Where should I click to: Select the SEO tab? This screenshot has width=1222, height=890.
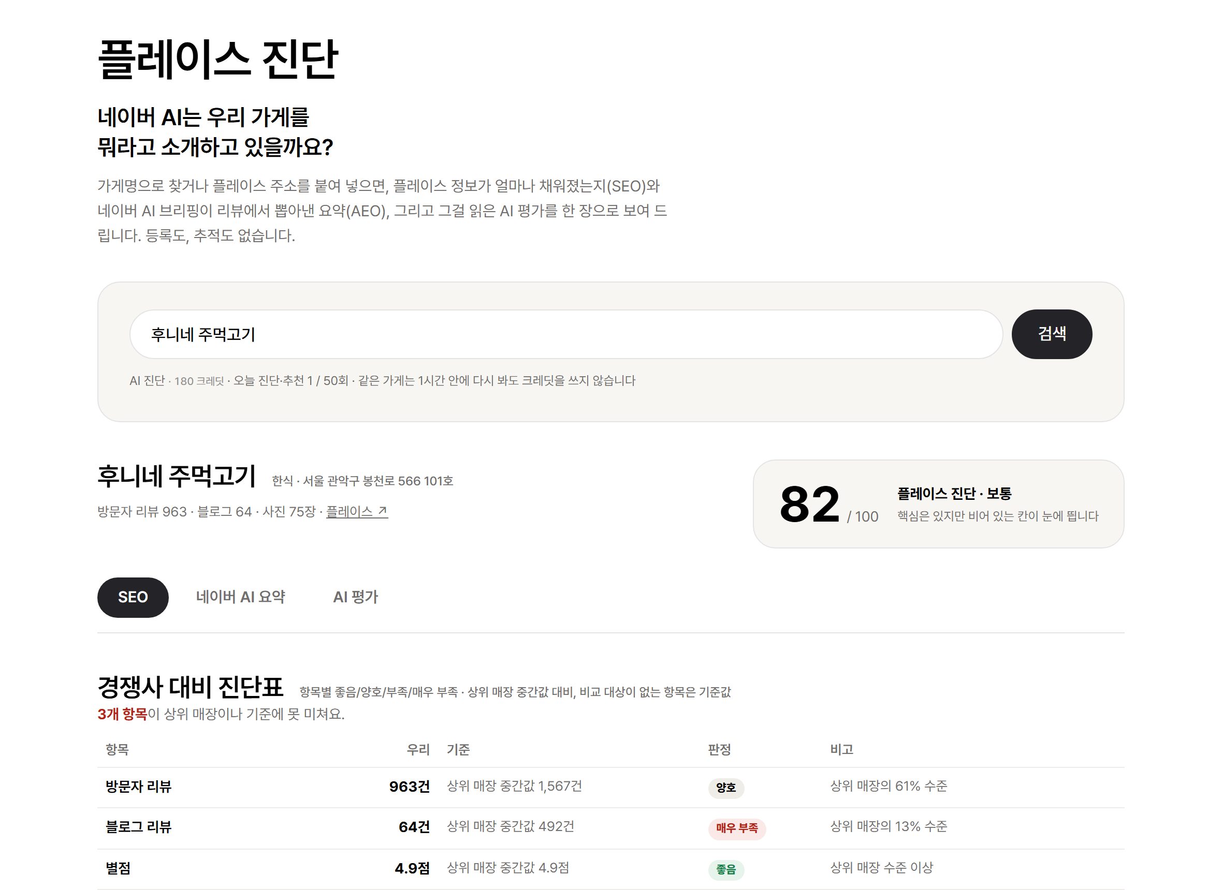coord(133,597)
